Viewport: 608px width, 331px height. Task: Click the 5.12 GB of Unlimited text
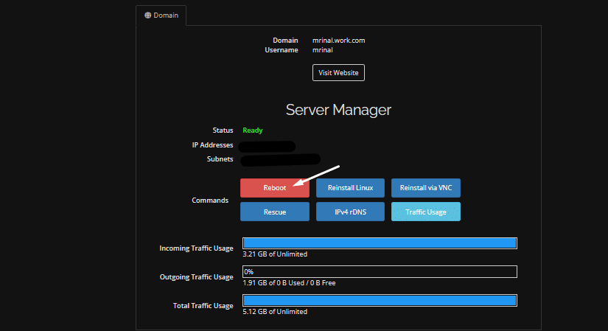point(274,312)
